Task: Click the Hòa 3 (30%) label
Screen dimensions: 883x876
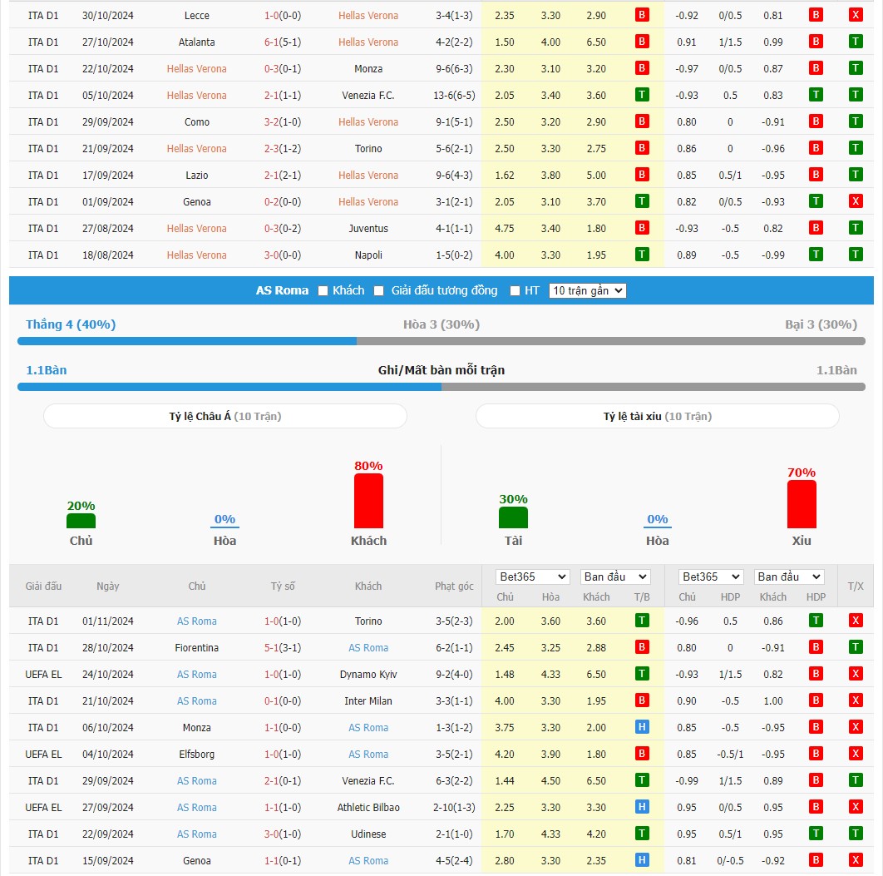Action: [x=441, y=324]
